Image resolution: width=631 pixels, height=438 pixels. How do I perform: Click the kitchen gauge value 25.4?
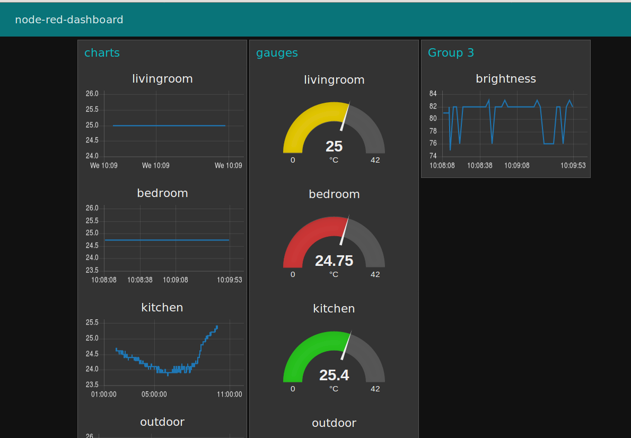[334, 376]
